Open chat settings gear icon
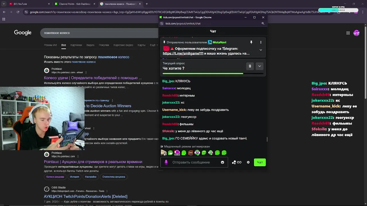The height and width of the screenshot is (206, 367). point(248,162)
